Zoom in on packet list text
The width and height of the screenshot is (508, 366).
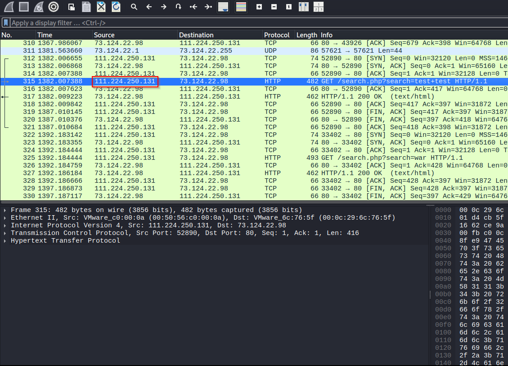tap(259, 7)
